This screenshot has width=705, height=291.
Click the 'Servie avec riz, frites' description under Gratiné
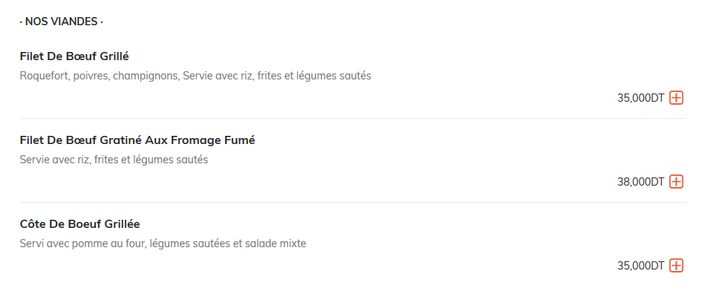(x=114, y=160)
